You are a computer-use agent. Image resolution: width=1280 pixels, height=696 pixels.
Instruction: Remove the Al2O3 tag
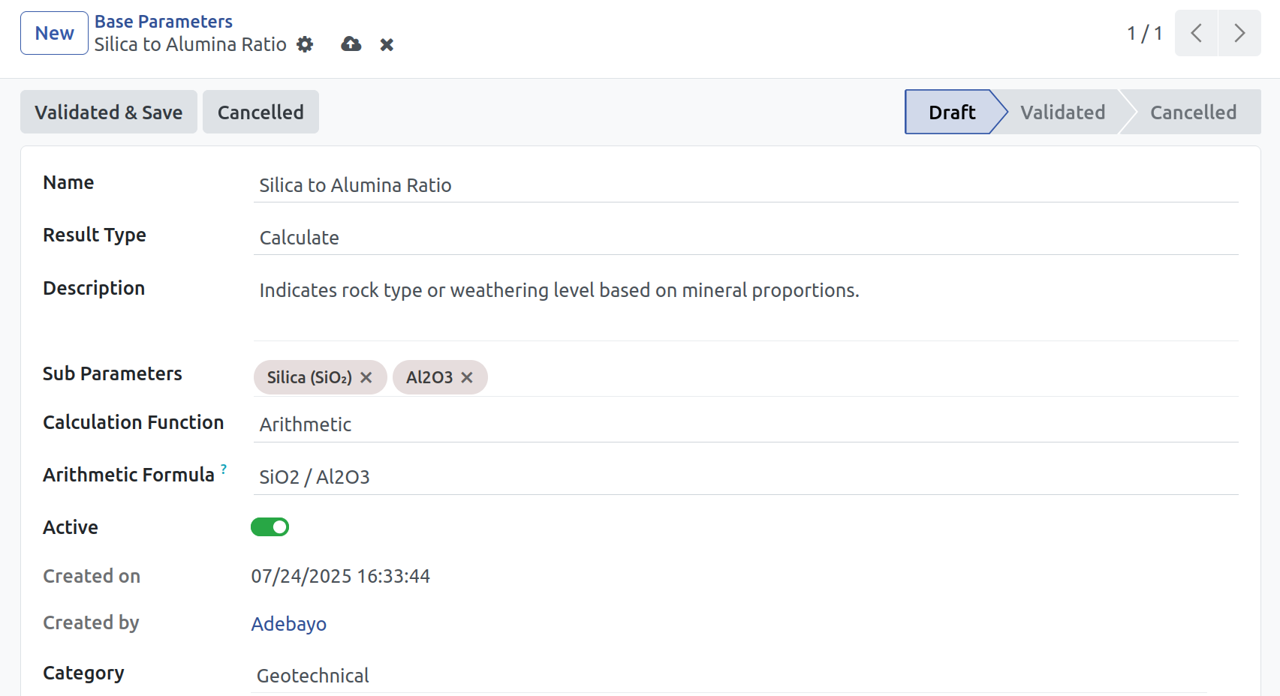point(467,377)
